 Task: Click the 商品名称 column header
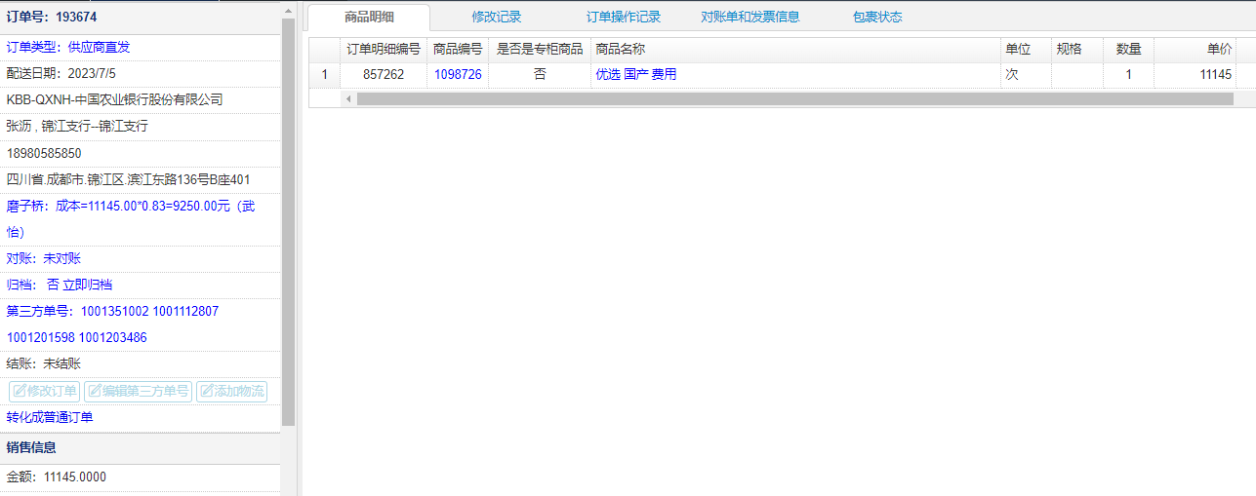point(795,49)
